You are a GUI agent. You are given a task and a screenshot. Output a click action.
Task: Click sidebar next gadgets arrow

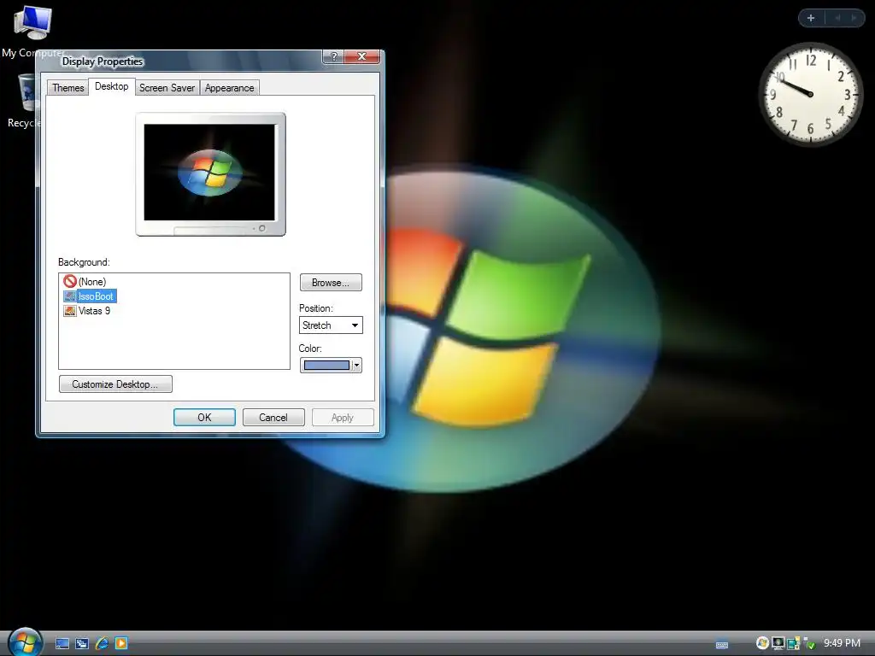pos(854,18)
